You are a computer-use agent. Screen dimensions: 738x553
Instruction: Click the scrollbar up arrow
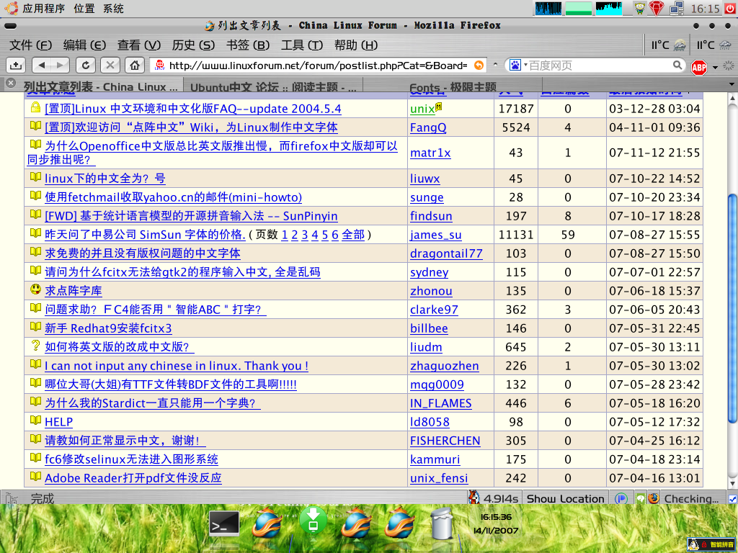[x=732, y=98]
